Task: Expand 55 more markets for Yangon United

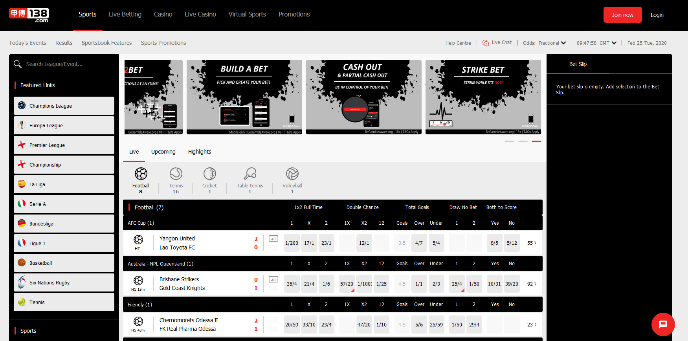Action: [x=532, y=243]
